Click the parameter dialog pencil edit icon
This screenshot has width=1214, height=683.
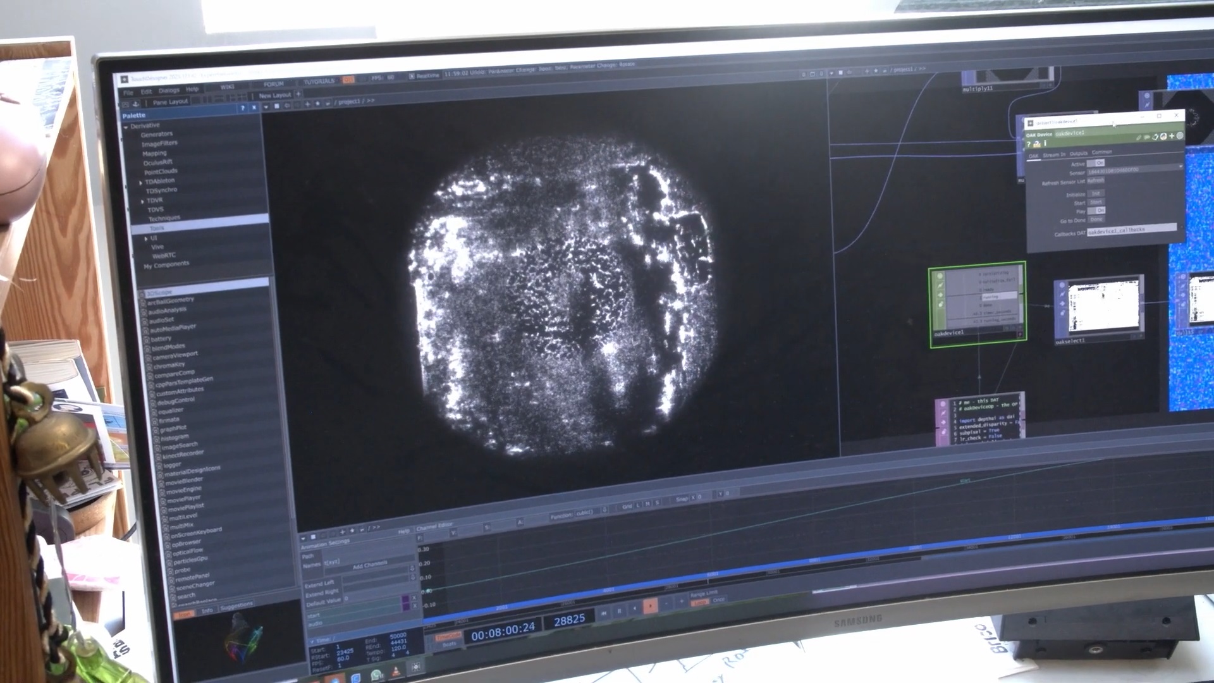click(1138, 138)
